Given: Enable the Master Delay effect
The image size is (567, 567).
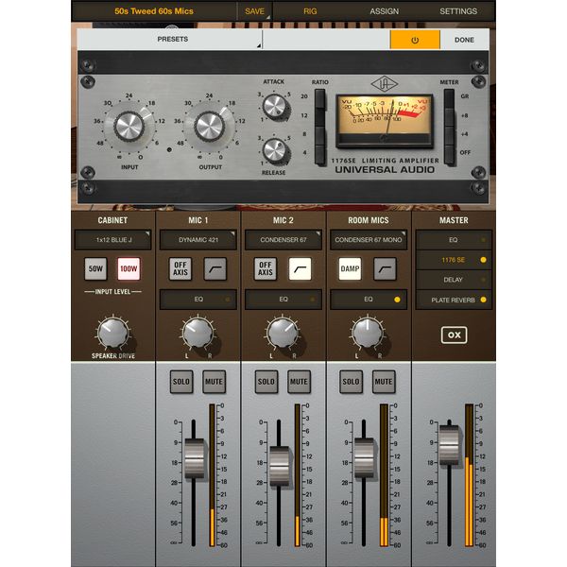Looking at the screenshot, I should pyautogui.click(x=454, y=280).
